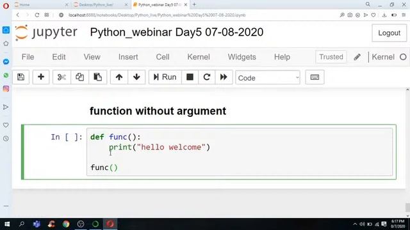Open the Widgets menu
This screenshot has width=410, height=230.
click(x=242, y=57)
